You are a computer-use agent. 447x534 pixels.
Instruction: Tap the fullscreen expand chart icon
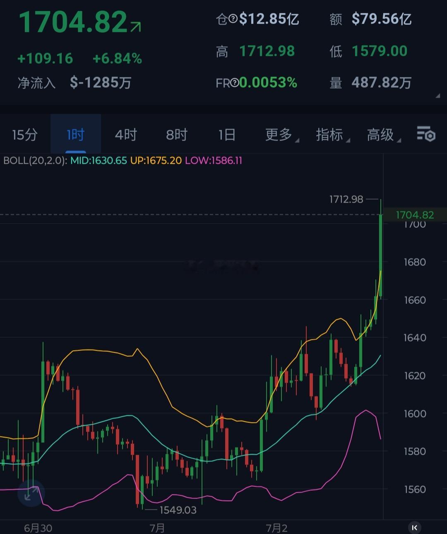(31, 493)
